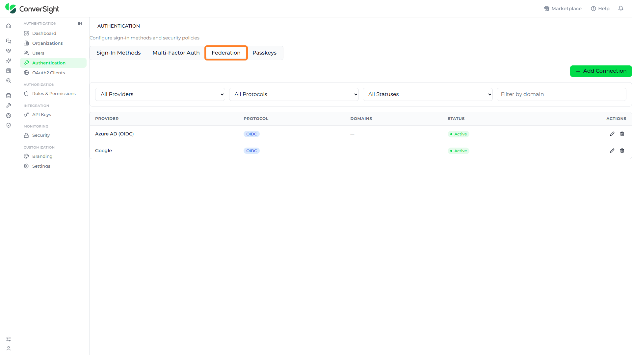Image resolution: width=632 pixels, height=355 pixels.
Task: Switch to Sign-In Methods tab
Action: click(x=118, y=53)
